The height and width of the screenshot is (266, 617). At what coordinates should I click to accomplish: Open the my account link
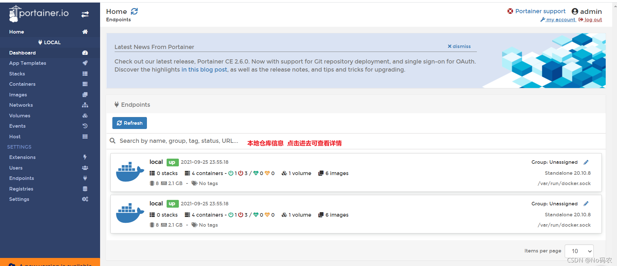[558, 19]
